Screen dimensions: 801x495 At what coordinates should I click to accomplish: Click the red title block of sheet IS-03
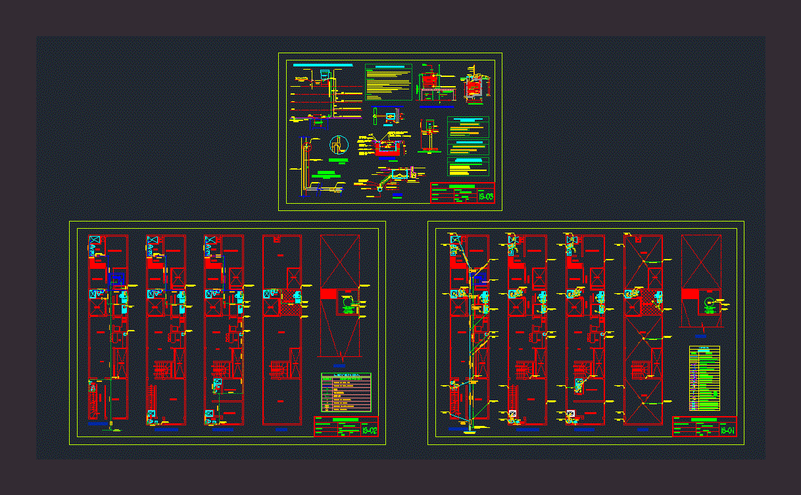(x=462, y=193)
